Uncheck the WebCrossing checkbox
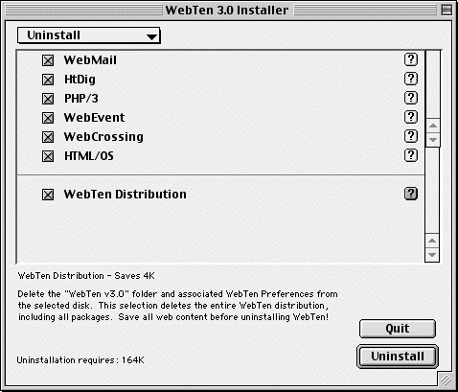This screenshot has width=458, height=392. click(x=48, y=137)
